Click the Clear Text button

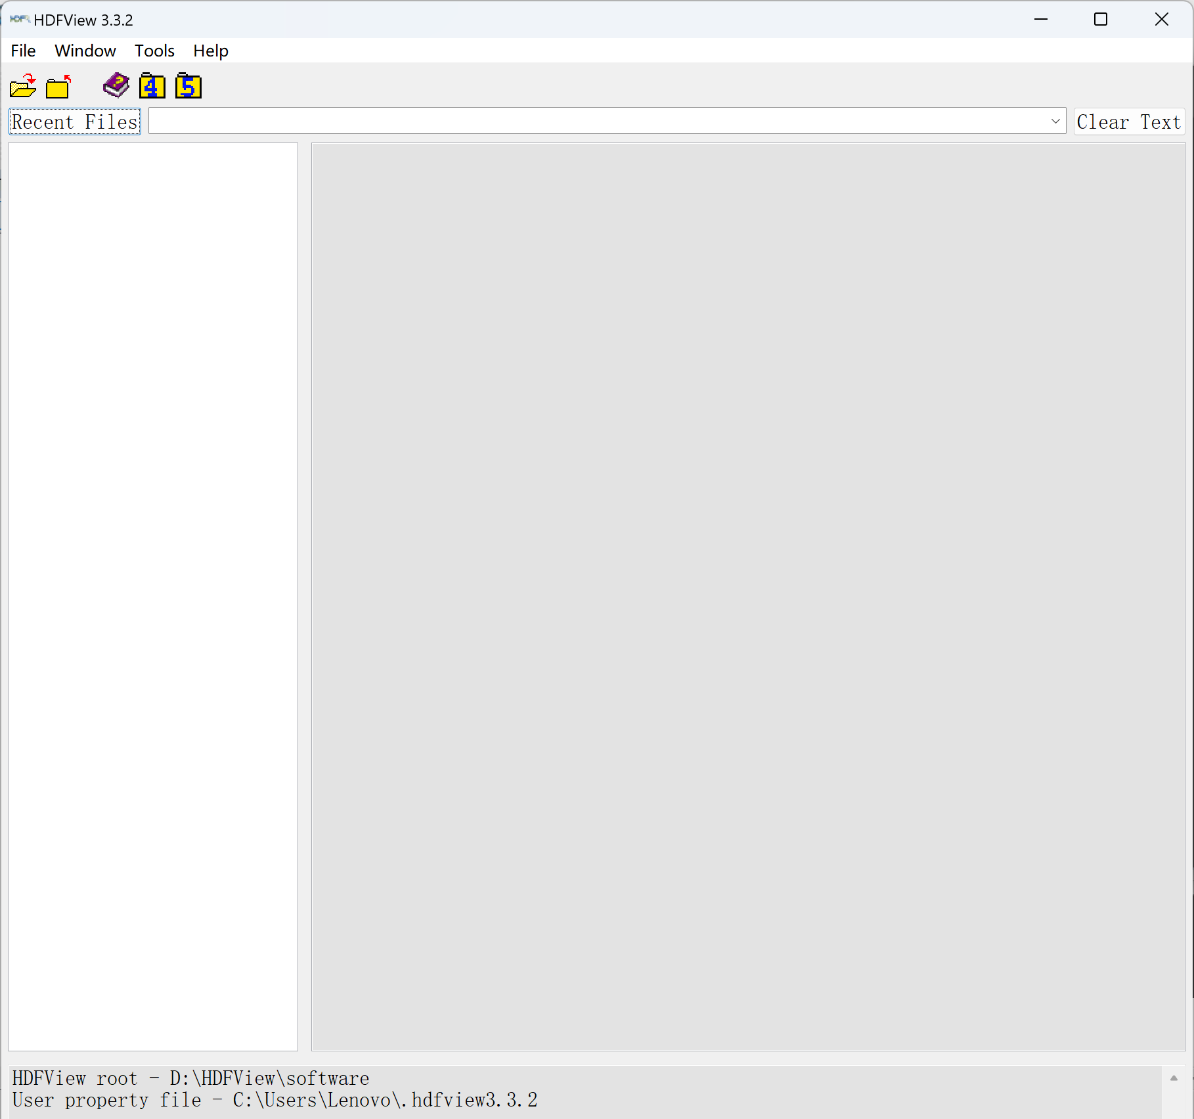tap(1129, 121)
